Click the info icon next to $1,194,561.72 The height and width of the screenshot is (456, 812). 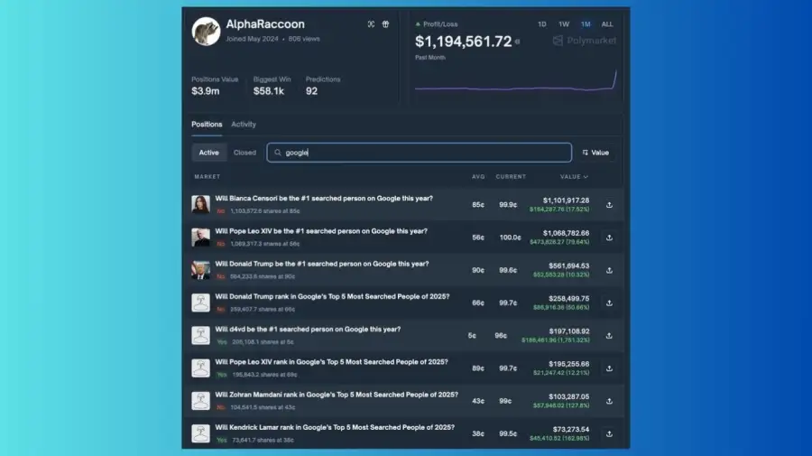(517, 42)
